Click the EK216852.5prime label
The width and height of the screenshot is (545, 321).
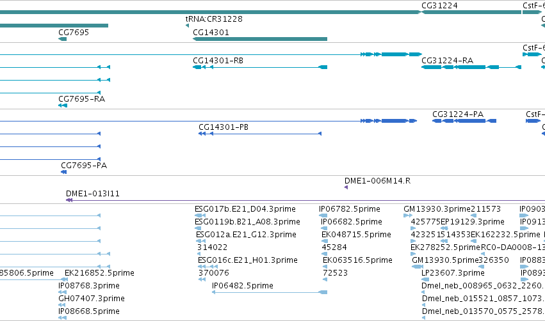(99, 273)
